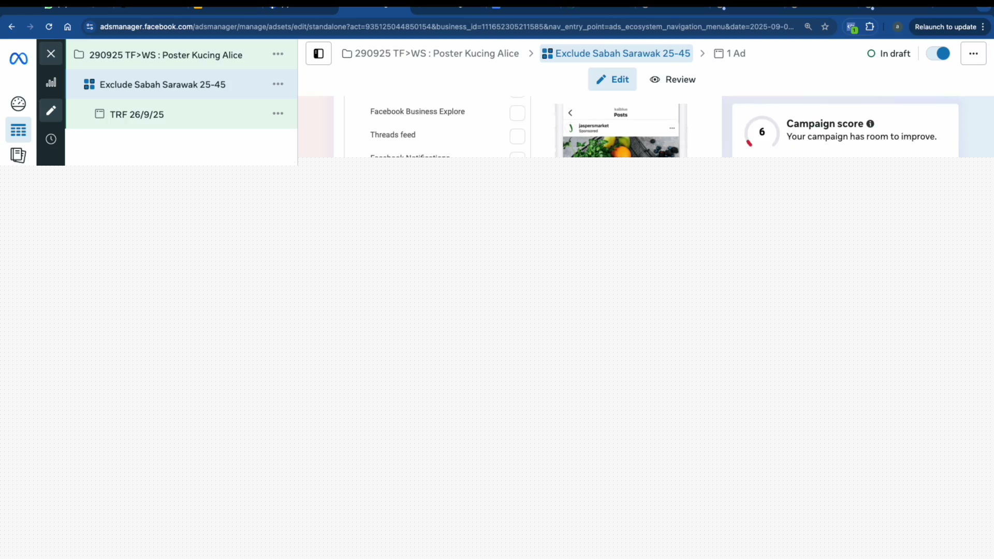Select Exclude Sabah Sarawak 25-45 in left tree
The height and width of the screenshot is (559, 994).
pos(162,84)
